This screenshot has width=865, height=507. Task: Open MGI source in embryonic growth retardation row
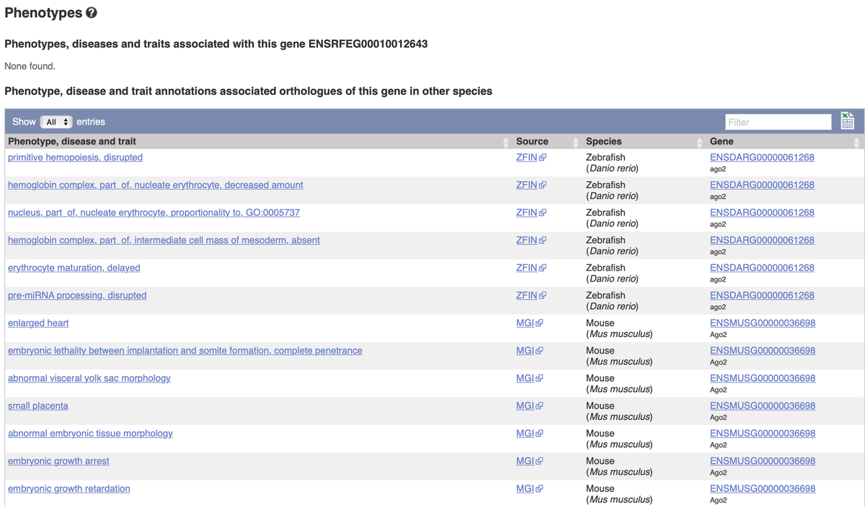tap(529, 488)
